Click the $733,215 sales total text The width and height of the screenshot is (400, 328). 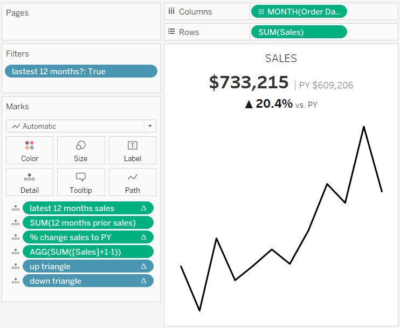pyautogui.click(x=249, y=82)
